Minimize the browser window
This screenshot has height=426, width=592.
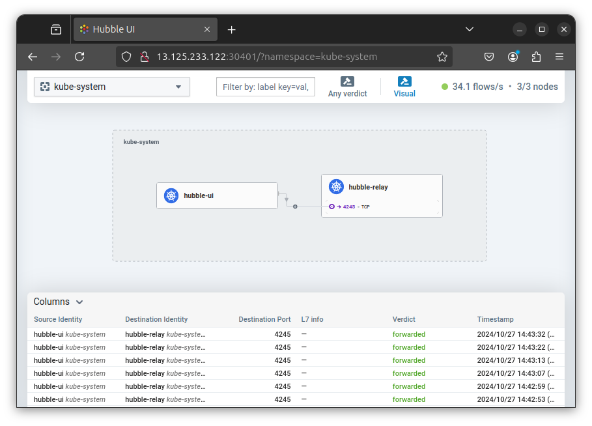point(520,29)
